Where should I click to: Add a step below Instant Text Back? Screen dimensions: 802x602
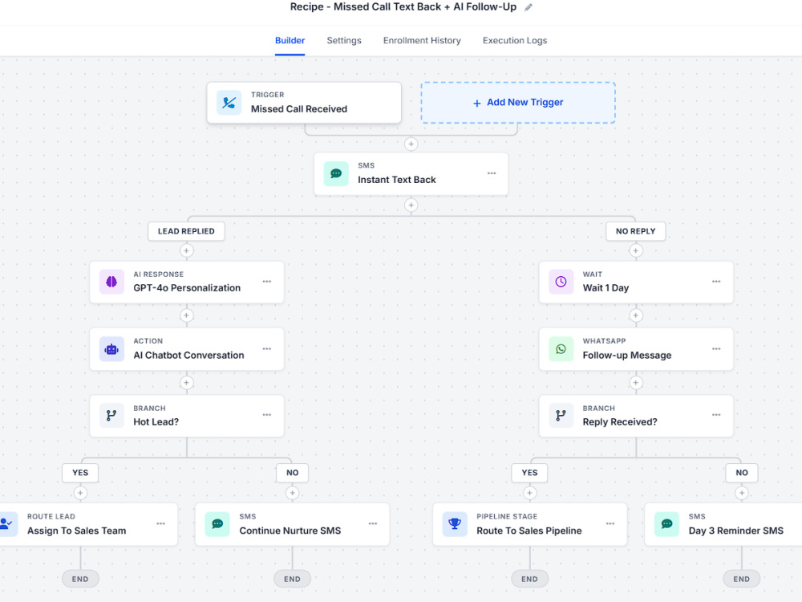click(x=411, y=205)
